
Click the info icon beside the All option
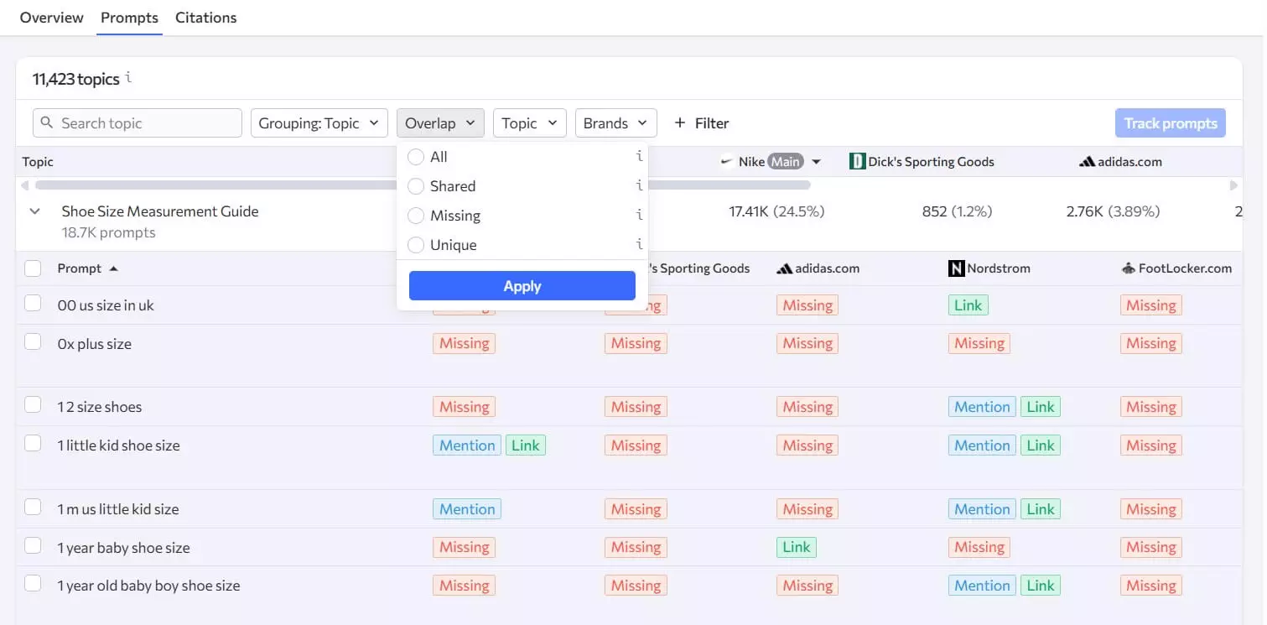tap(639, 157)
